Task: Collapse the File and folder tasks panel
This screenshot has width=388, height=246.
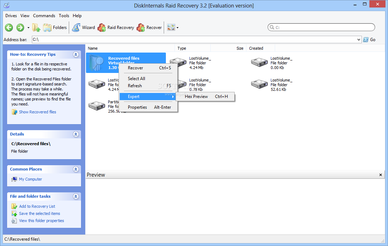Action: (x=76, y=196)
